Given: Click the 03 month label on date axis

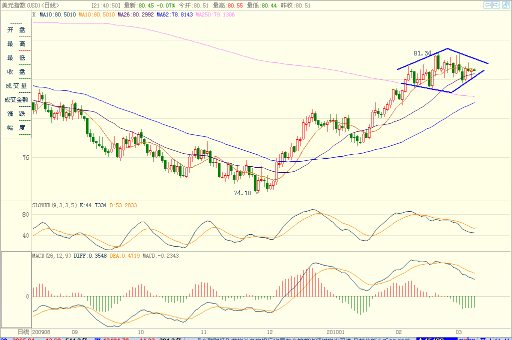Looking at the screenshot, I should 459,332.
